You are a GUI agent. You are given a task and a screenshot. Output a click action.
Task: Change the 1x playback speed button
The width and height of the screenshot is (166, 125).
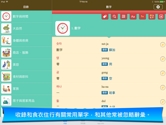pyautogui.click(x=142, y=17)
